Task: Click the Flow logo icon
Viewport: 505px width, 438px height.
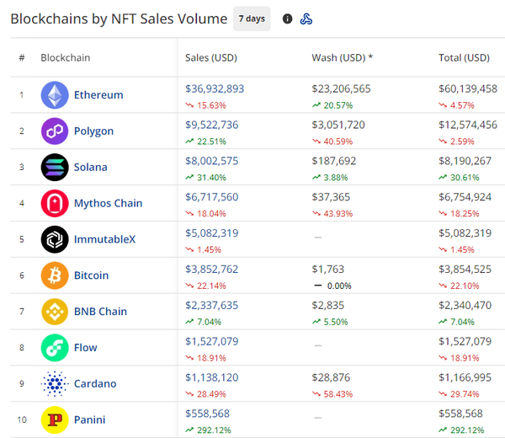Action: [55, 348]
